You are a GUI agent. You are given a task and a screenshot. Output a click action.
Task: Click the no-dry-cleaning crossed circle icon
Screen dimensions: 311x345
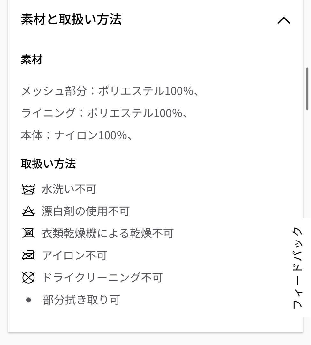point(29,278)
